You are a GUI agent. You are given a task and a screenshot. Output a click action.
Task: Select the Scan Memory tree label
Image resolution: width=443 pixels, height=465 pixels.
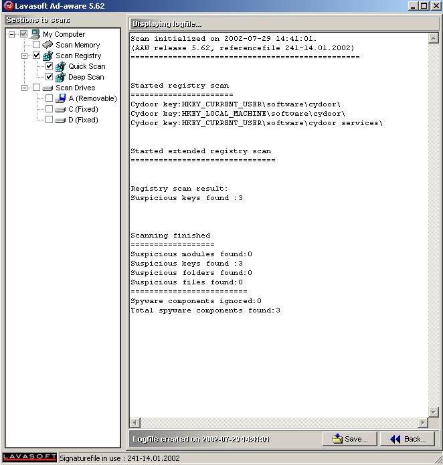pyautogui.click(x=78, y=45)
